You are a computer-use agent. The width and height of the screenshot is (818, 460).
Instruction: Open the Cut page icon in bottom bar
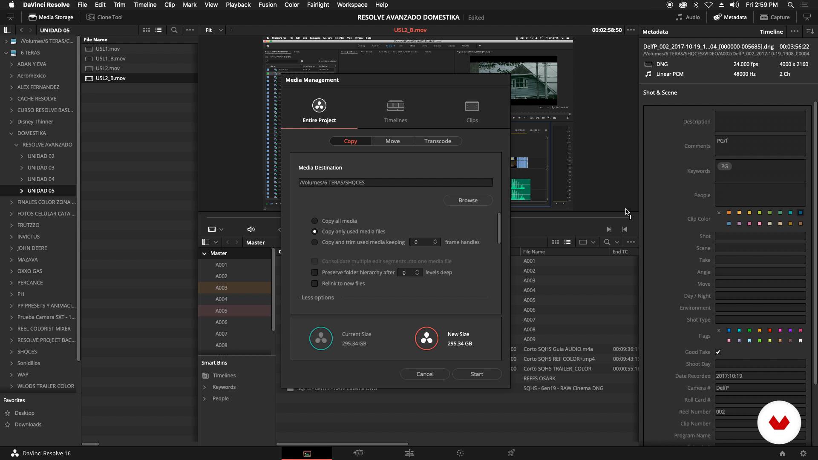pos(358,453)
